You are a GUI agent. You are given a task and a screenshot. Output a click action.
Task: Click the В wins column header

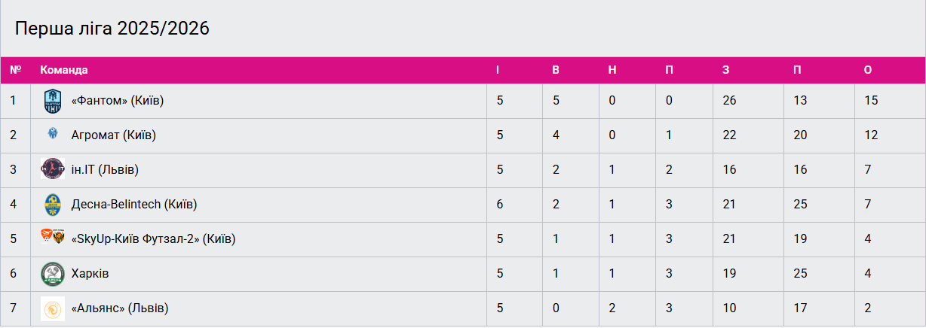(556, 70)
